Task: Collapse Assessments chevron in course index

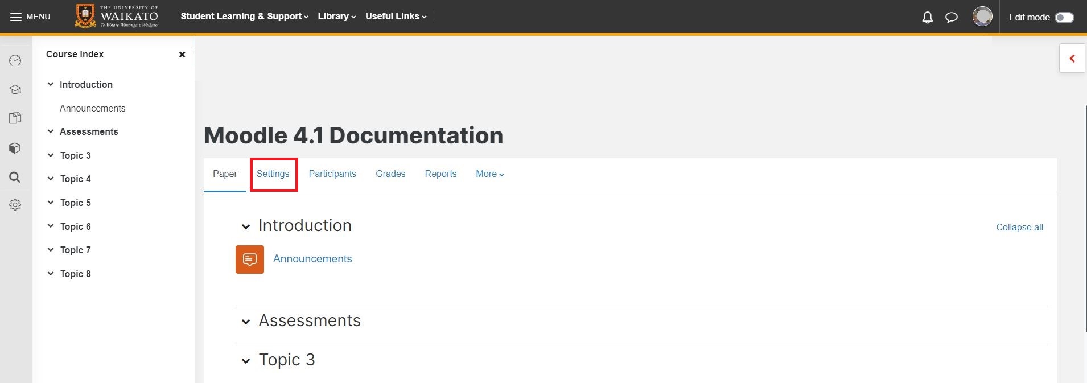Action: [x=51, y=131]
